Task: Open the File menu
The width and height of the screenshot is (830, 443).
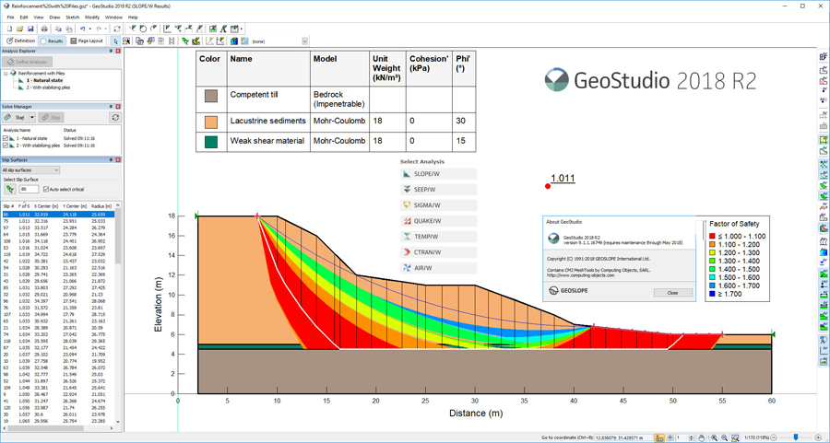Action: pos(10,17)
